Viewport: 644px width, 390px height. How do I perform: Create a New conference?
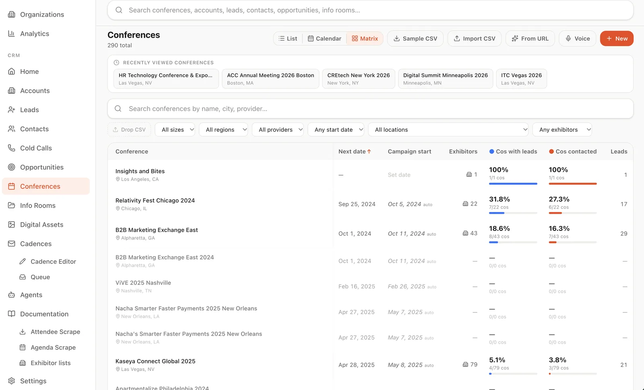coord(617,39)
